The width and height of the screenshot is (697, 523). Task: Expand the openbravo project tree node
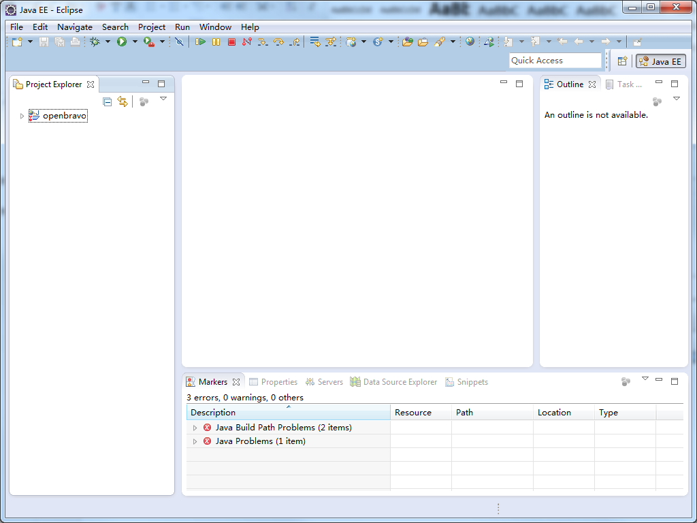click(x=22, y=116)
